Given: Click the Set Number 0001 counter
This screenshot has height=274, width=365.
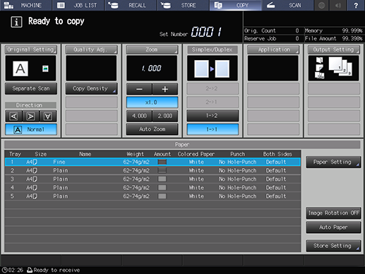Looking at the screenshot, I should click(206, 32).
